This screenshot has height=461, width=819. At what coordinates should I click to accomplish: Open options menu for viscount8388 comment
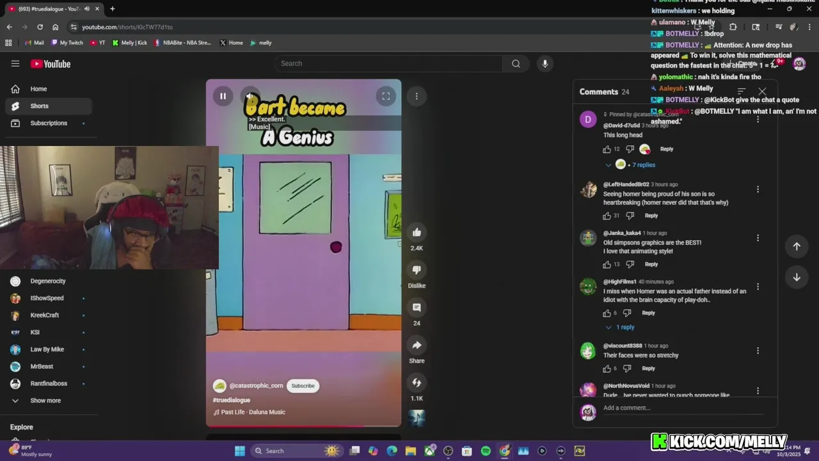click(x=758, y=351)
